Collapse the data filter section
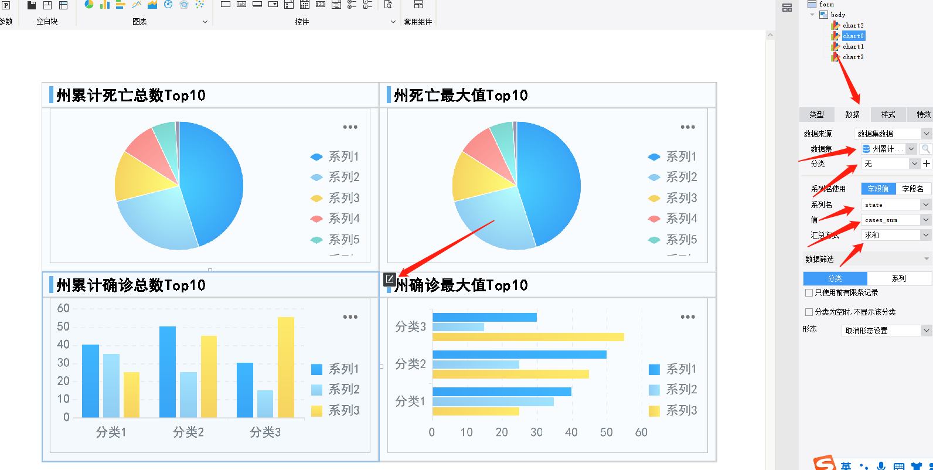The width and height of the screenshot is (933, 470). tap(927, 258)
